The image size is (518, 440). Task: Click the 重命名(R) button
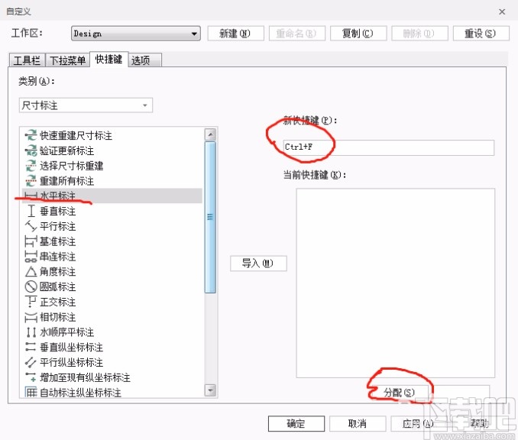pos(297,34)
